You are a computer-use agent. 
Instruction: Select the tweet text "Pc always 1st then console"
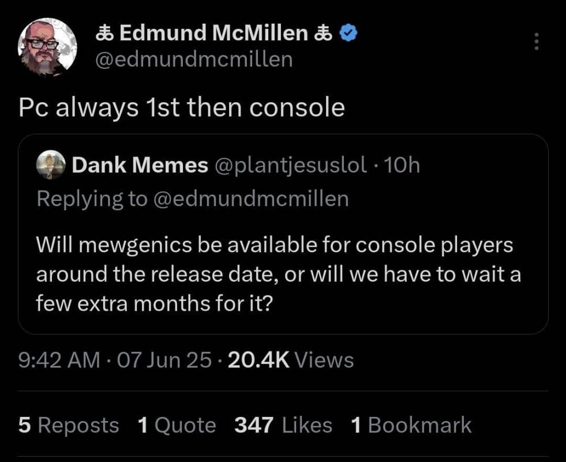(182, 107)
